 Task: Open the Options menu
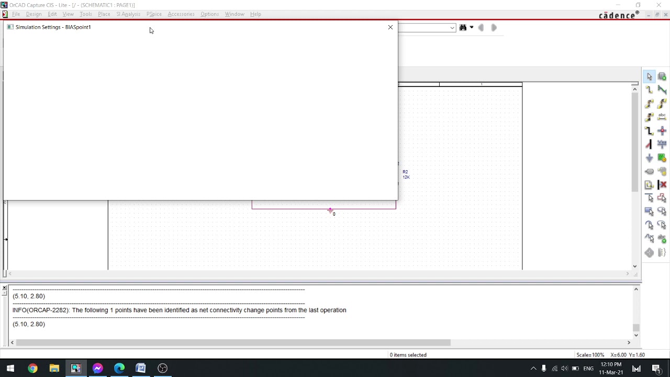tap(209, 14)
